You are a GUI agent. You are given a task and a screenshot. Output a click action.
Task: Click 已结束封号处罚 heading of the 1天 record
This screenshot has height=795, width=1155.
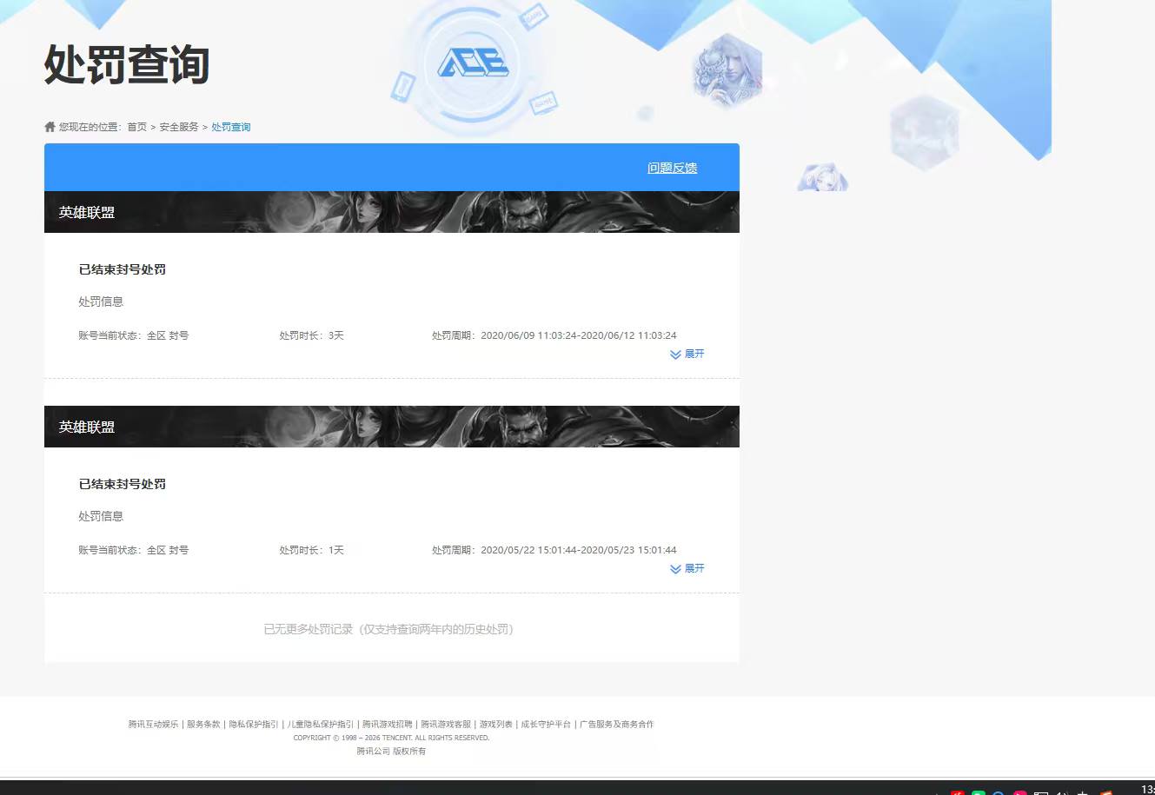point(123,484)
